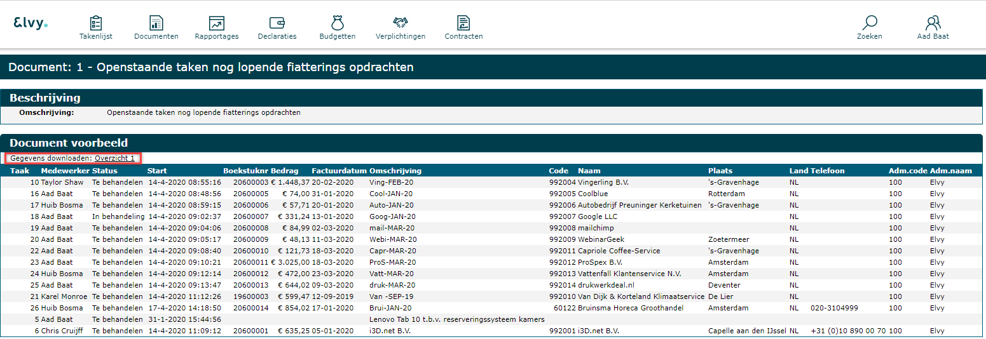This screenshot has height=339, width=986.
Task: Select the Google LLC row in behandeling
Action: click(598, 216)
